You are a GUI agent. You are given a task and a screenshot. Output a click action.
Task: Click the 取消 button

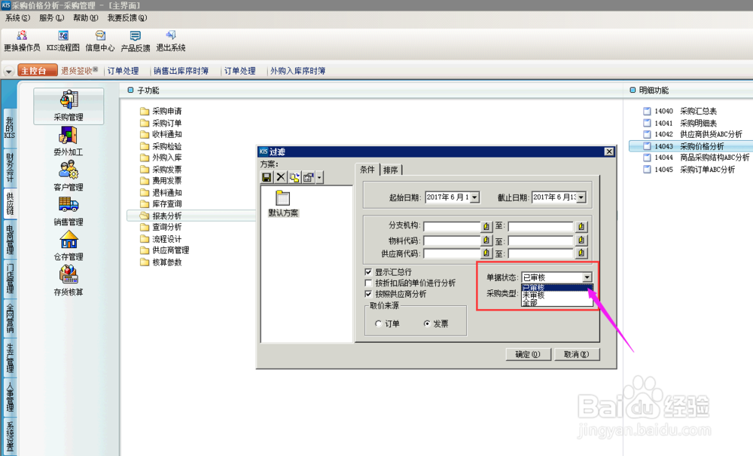(576, 354)
